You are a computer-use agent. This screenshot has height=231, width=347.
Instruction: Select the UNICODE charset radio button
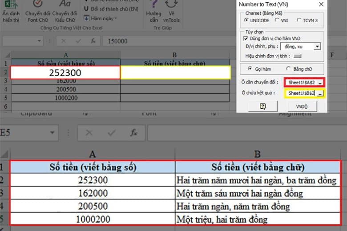click(x=246, y=20)
